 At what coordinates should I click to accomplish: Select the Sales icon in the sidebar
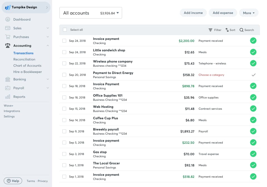pos(8,28)
